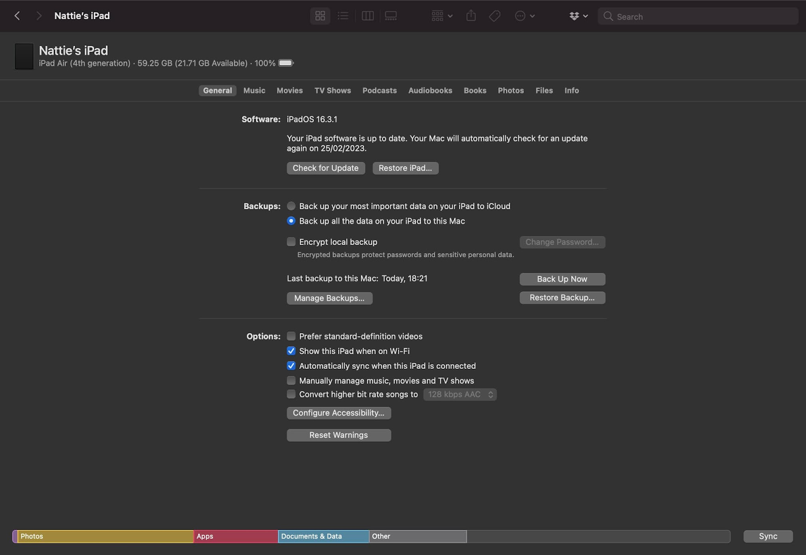Select back up to this Mac option
806x555 pixels.
point(291,221)
